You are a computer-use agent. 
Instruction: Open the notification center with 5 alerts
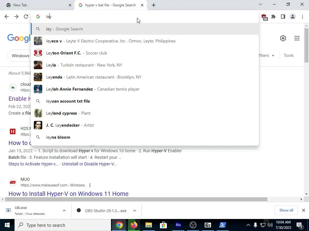pyautogui.click(x=299, y=225)
